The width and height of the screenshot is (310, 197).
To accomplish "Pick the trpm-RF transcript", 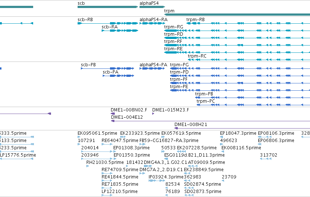I will pos(237,45).
